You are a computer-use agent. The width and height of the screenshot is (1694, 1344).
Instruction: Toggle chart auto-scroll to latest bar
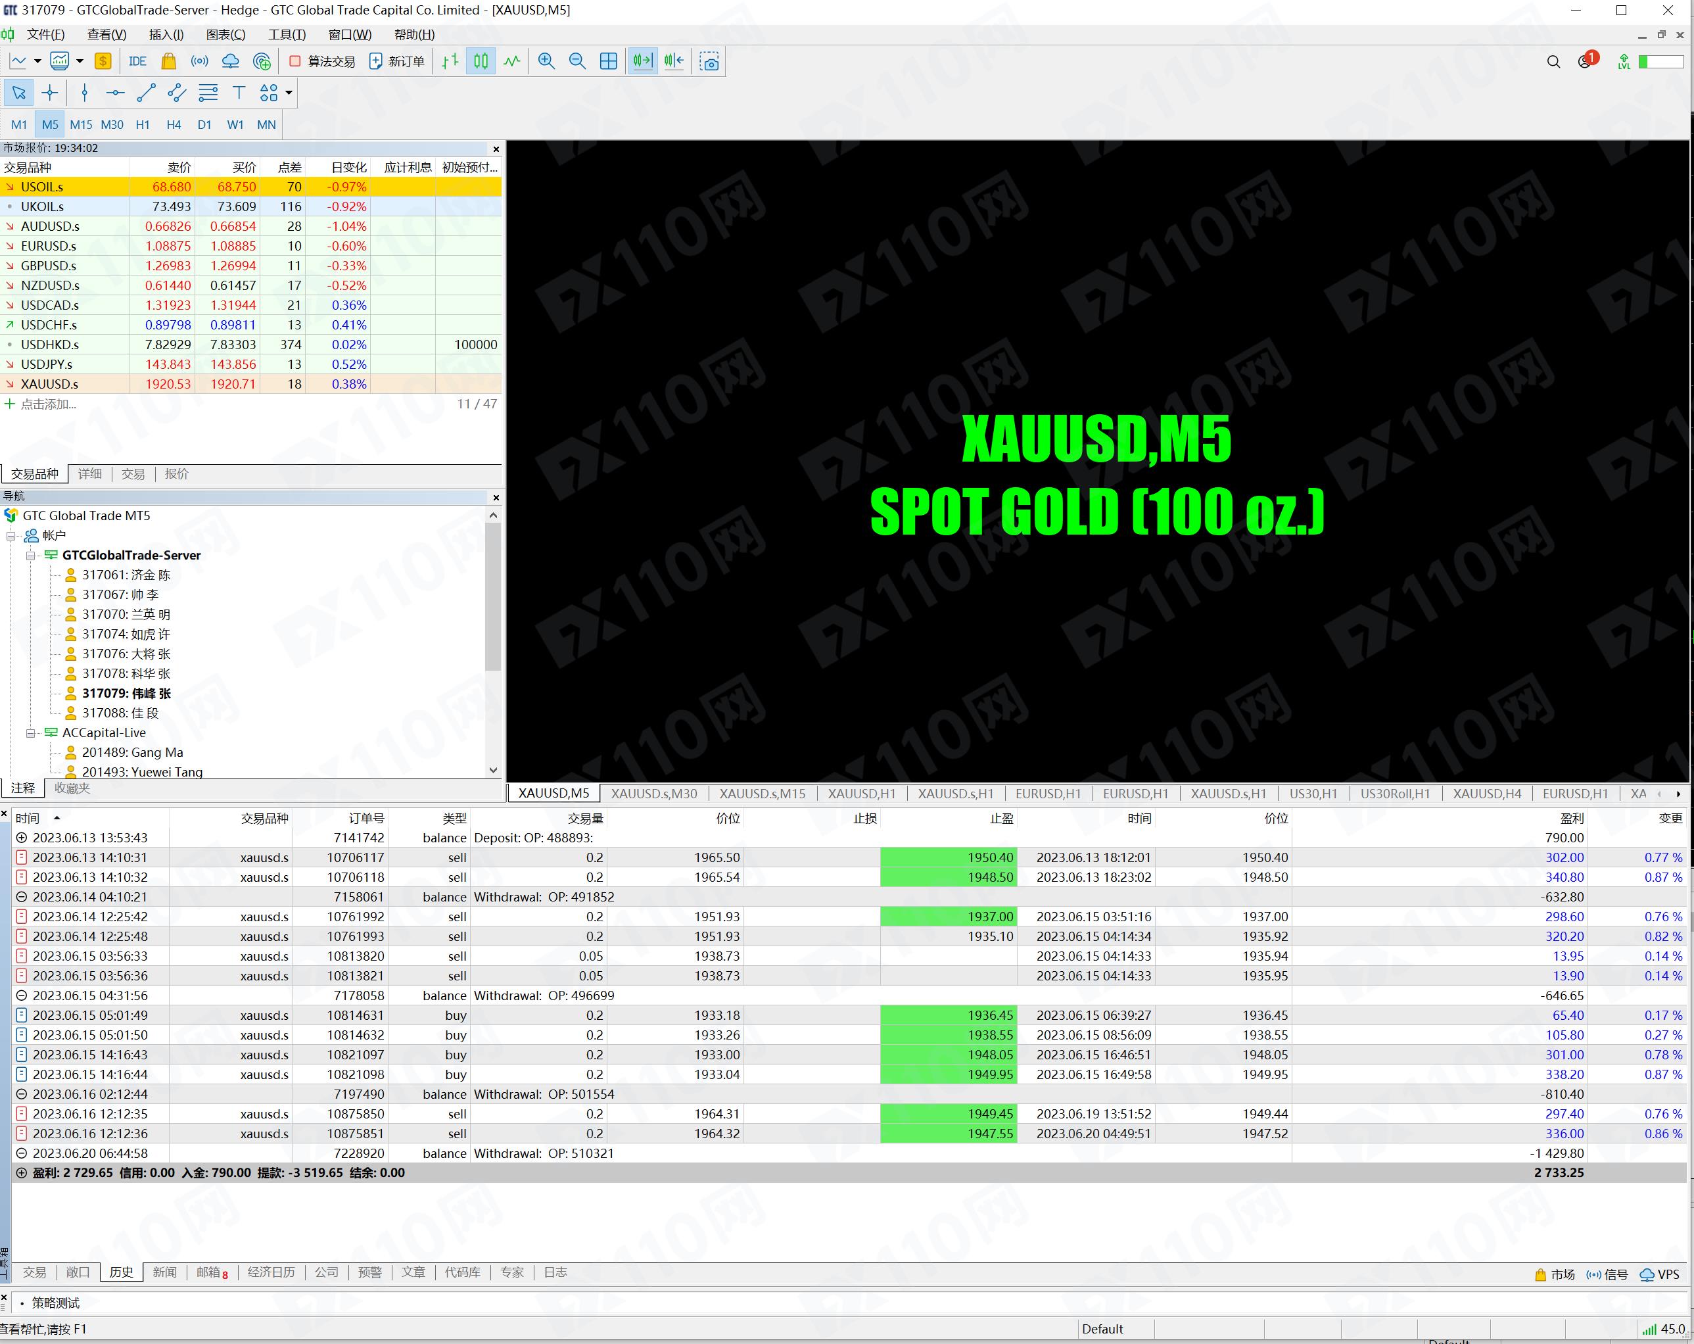(x=643, y=61)
